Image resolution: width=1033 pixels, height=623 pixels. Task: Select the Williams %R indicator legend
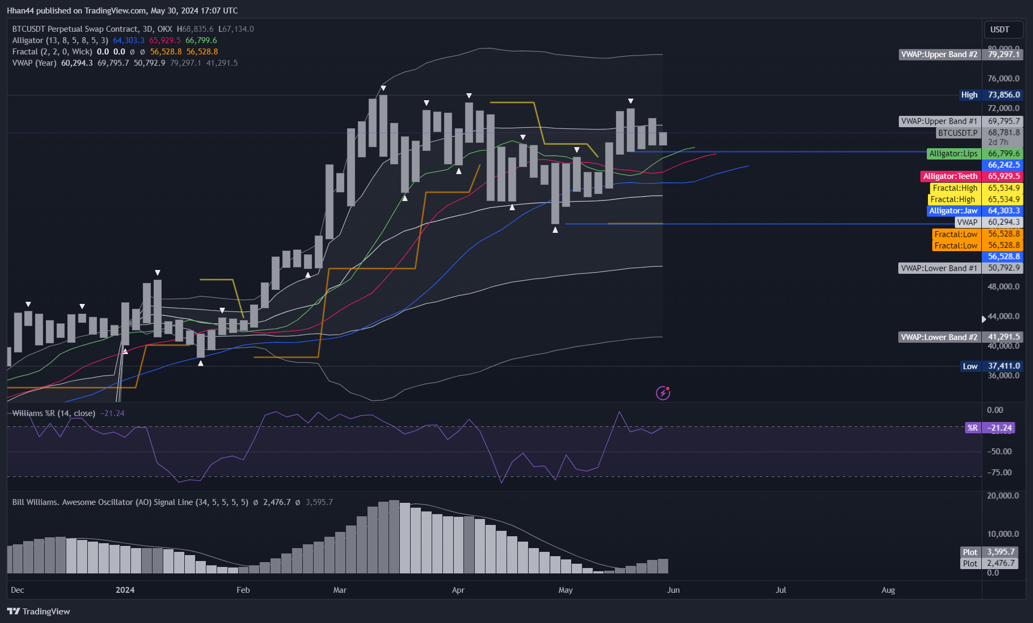coord(68,413)
